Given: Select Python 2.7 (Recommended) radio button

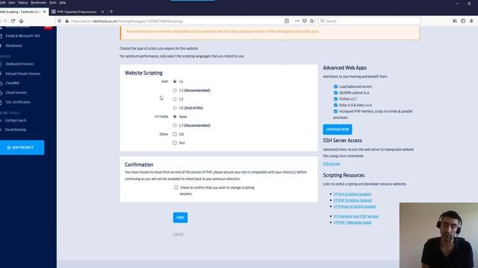Looking at the screenshot, I should click(175, 125).
